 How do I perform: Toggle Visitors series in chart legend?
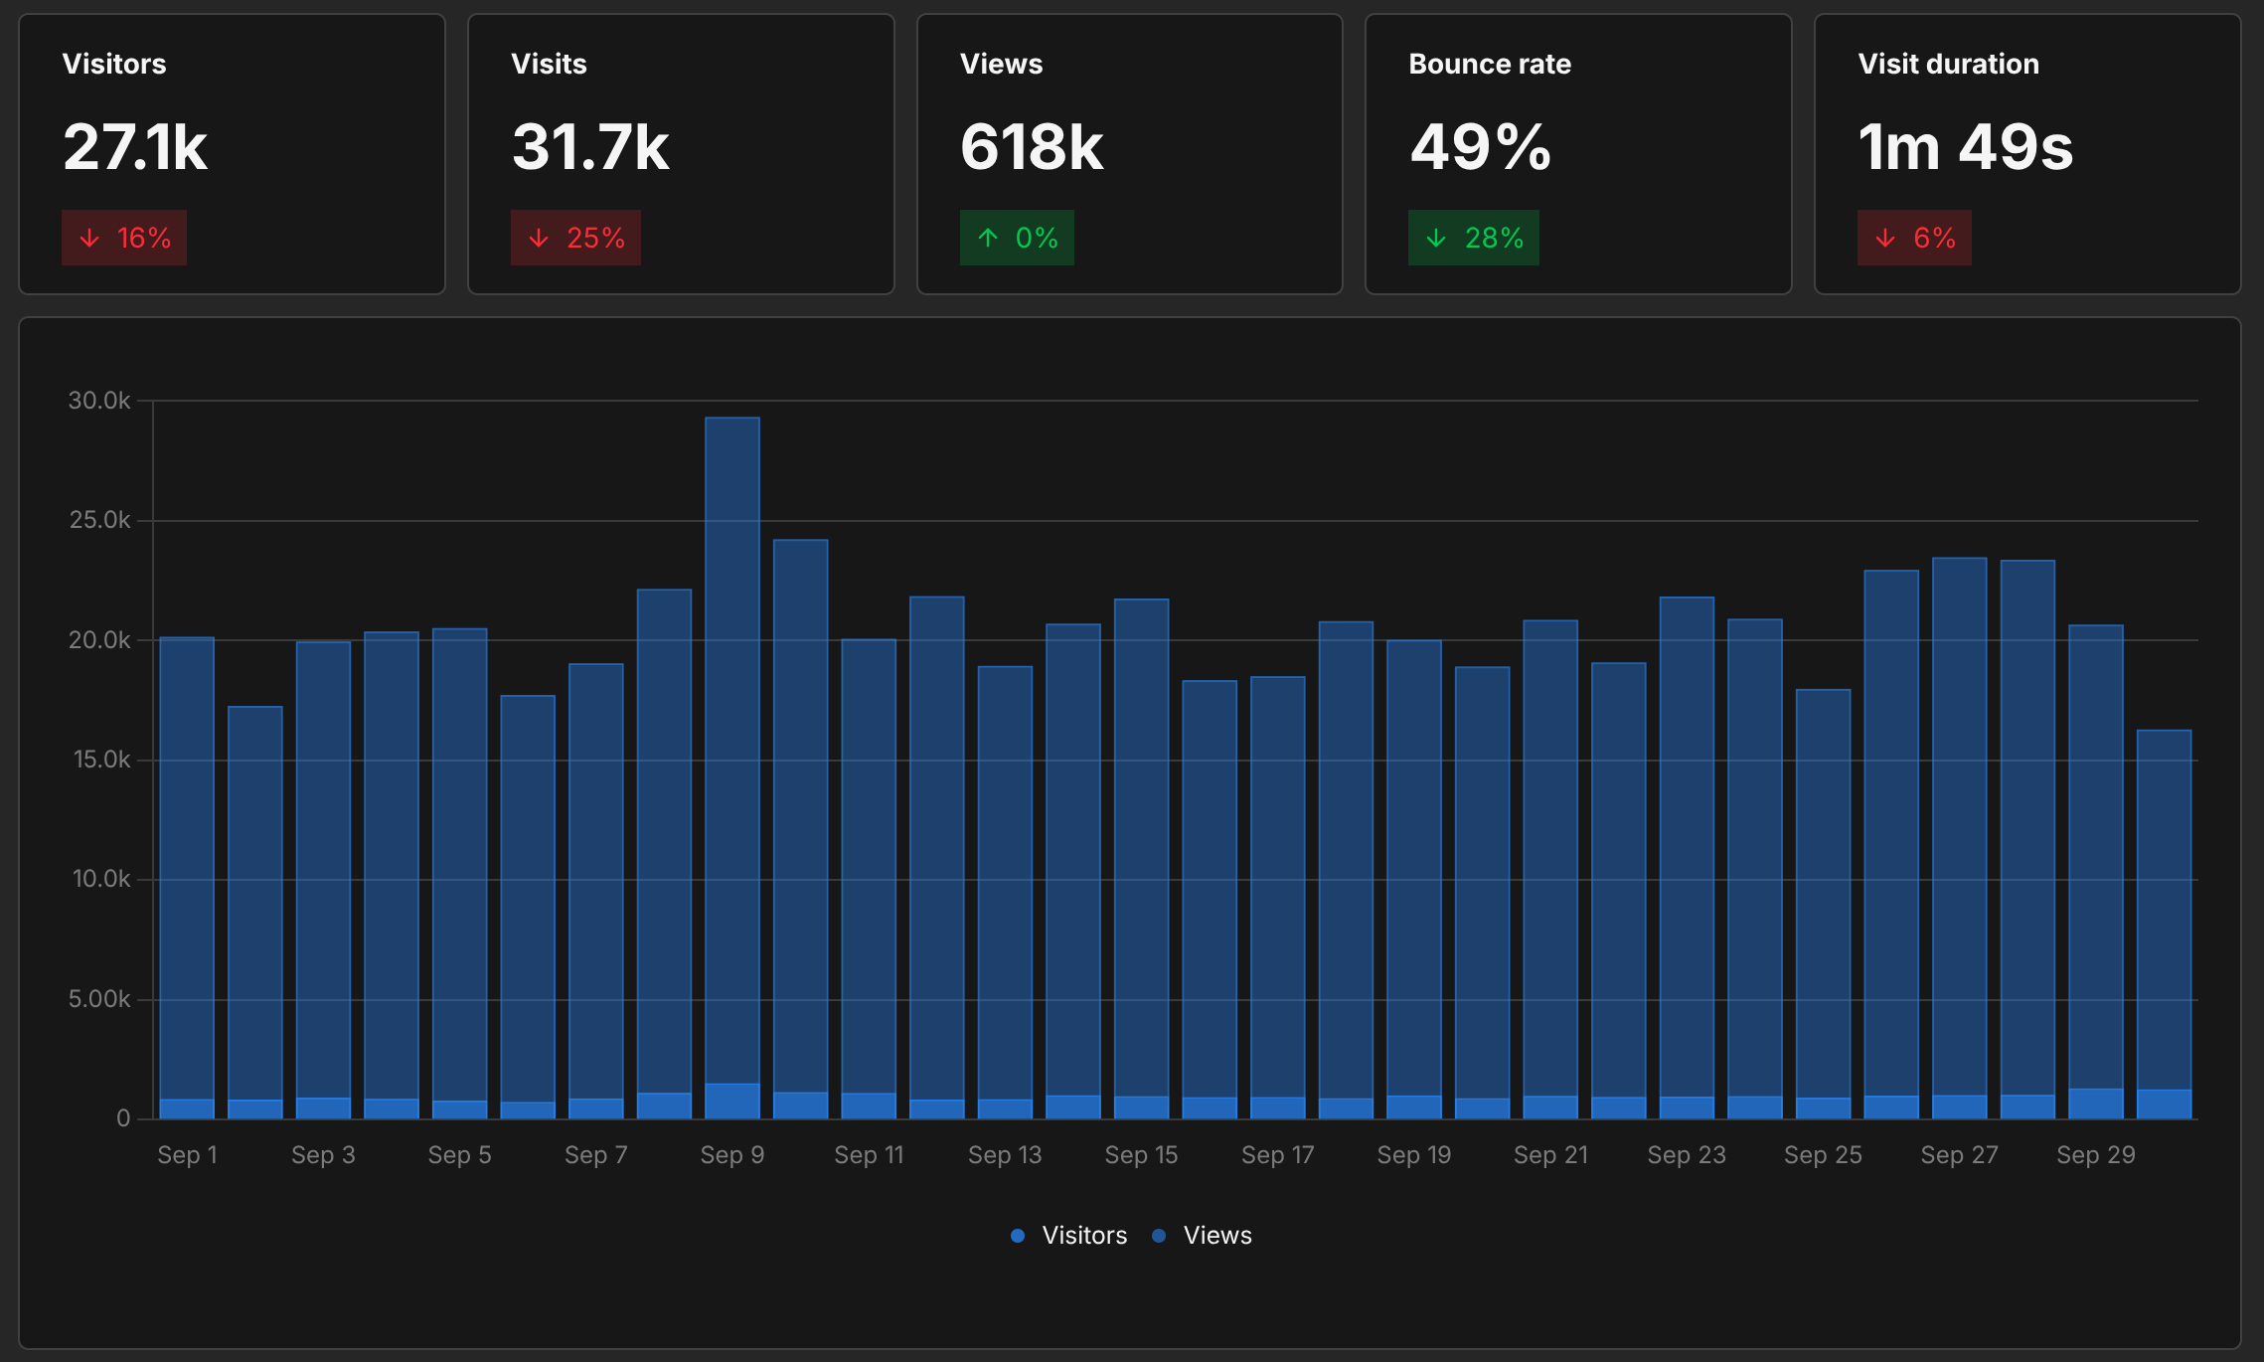tap(1068, 1236)
